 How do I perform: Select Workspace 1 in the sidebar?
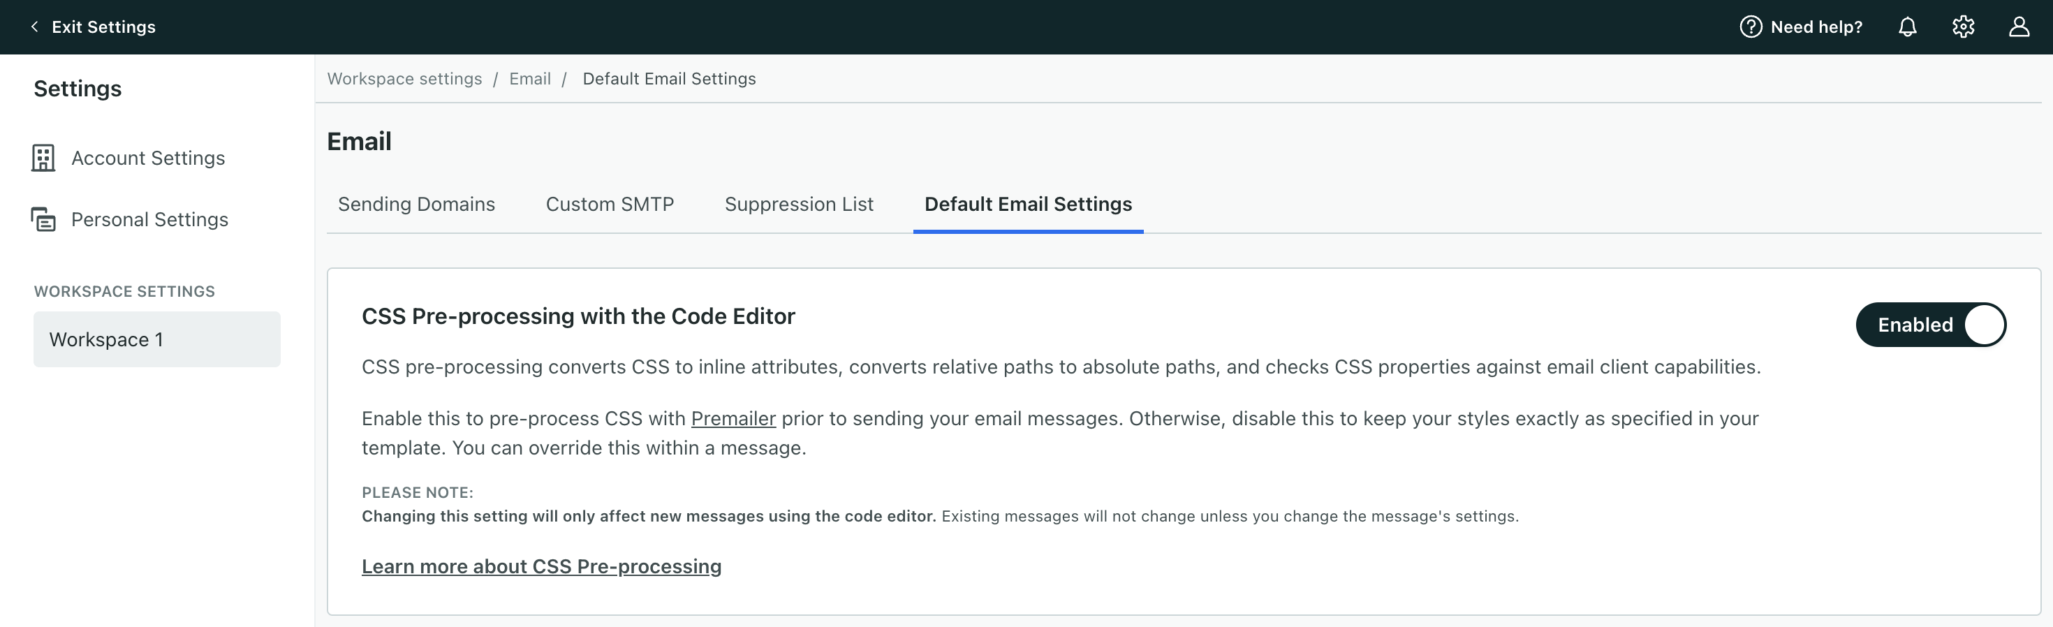click(x=156, y=339)
